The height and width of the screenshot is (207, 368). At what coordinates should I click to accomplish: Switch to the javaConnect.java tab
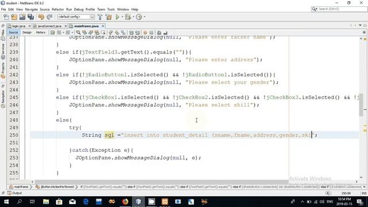click(x=49, y=26)
